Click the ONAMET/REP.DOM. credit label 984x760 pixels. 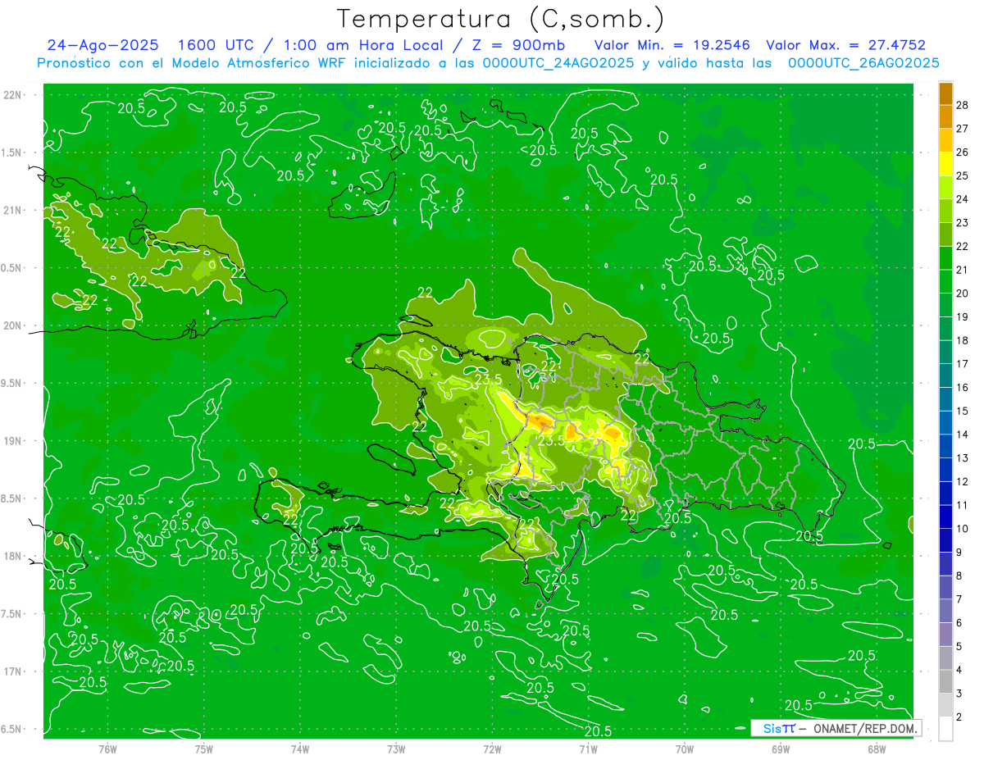(864, 728)
